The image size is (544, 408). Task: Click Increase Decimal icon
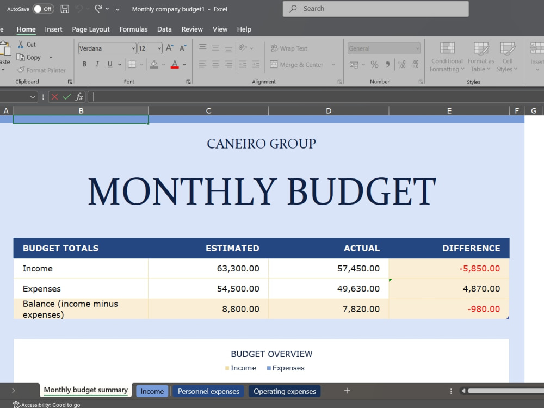tap(402, 65)
